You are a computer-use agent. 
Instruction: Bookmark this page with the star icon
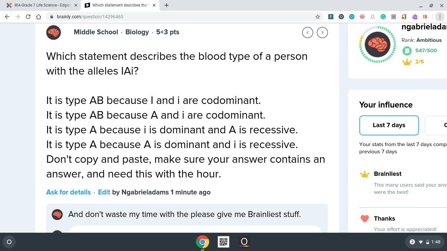click(x=317, y=17)
